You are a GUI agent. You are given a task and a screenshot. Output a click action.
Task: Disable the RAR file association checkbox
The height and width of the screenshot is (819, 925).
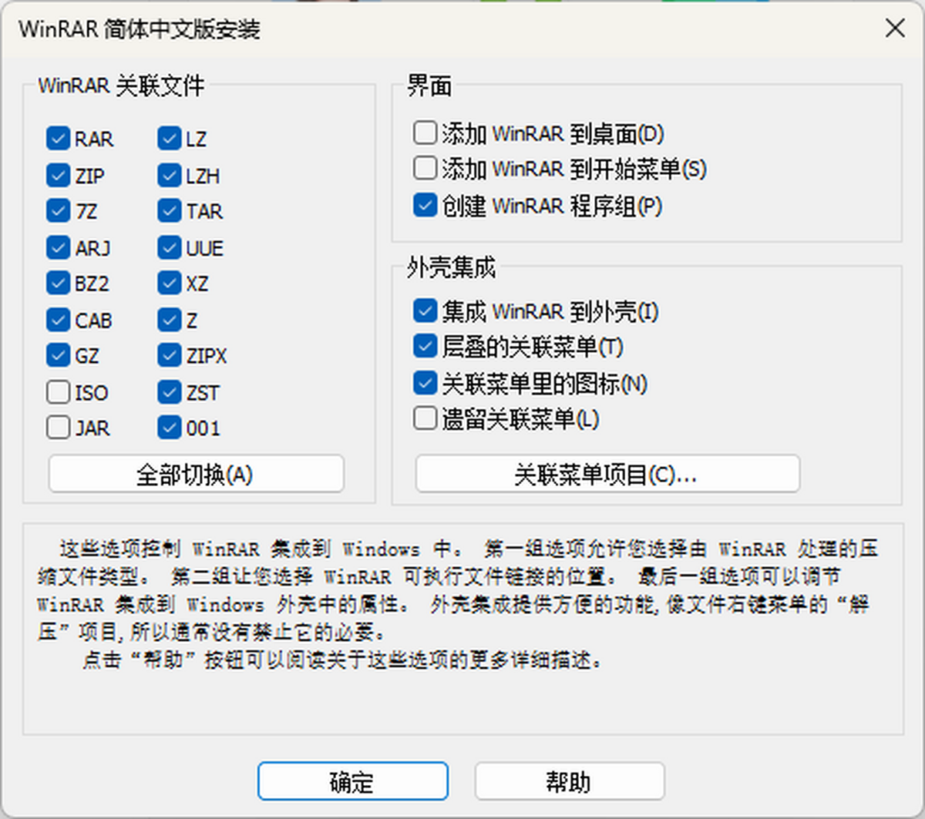point(58,139)
